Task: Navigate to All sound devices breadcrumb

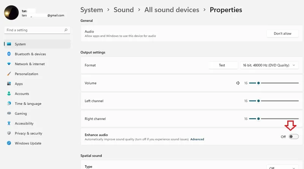Action: click(x=172, y=10)
